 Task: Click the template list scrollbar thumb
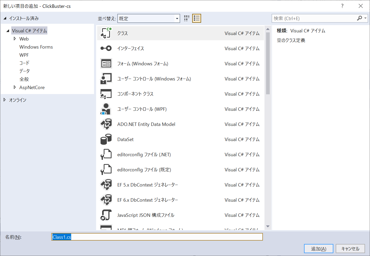click(x=268, y=63)
